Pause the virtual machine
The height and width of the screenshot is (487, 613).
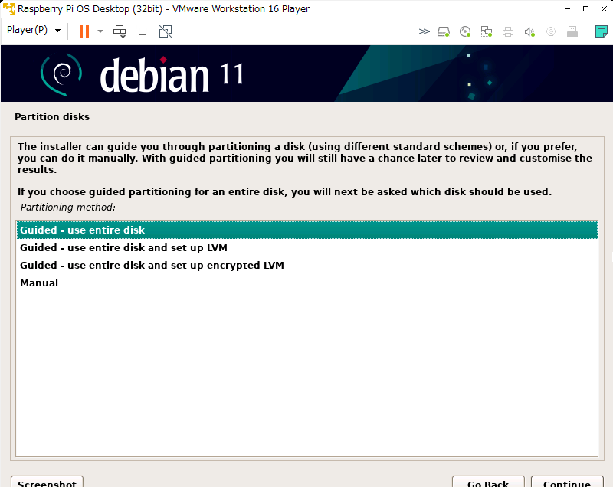tap(84, 31)
